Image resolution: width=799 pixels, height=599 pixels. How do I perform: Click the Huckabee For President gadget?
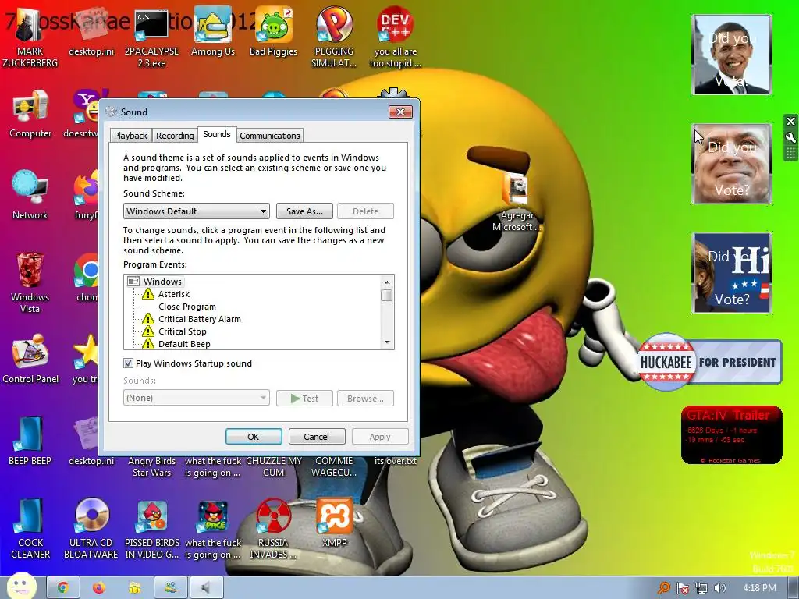710,362
